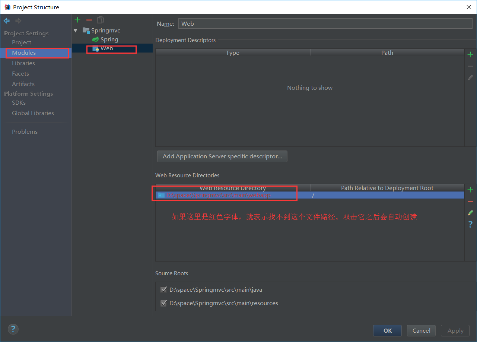Open web resource directories help icon

tap(470, 224)
